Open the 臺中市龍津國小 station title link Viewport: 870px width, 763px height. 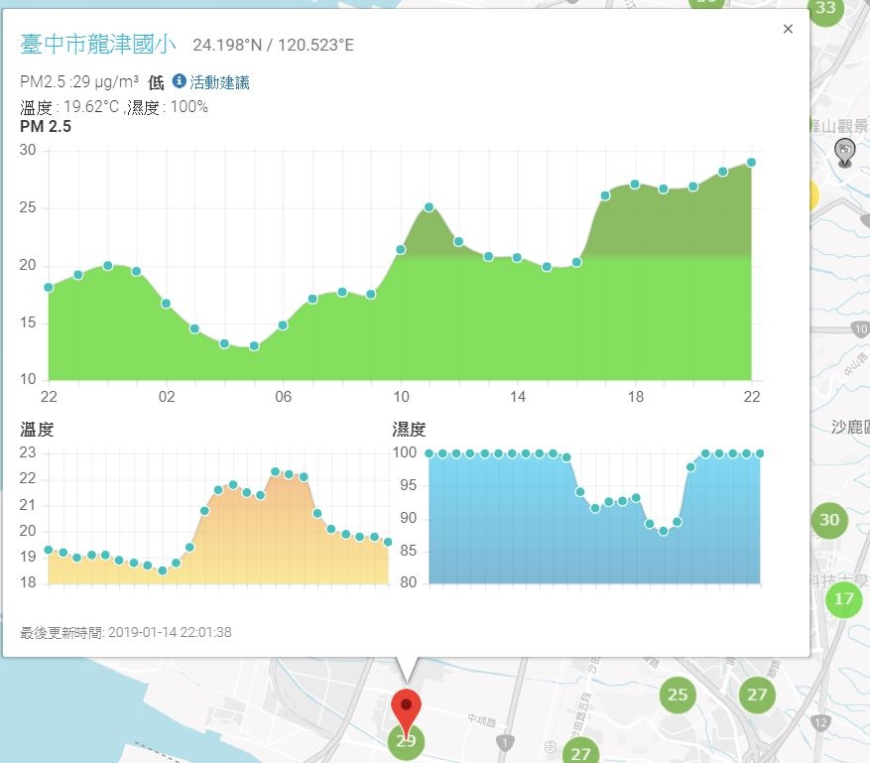(97, 44)
